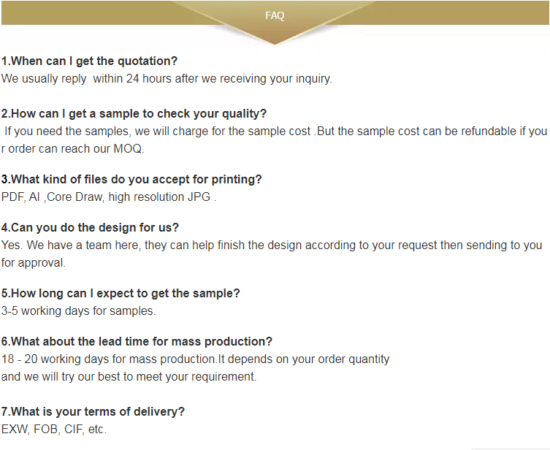Click the EXW, FOB, CIF answer

pos(53,429)
